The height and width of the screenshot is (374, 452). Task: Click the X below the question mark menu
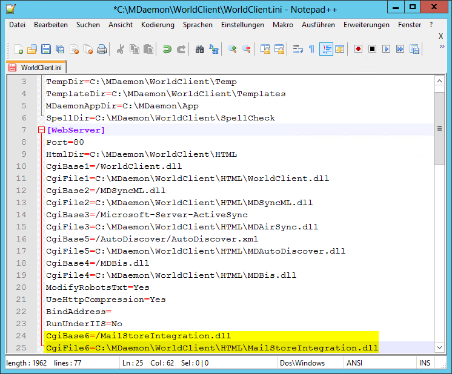click(440, 36)
